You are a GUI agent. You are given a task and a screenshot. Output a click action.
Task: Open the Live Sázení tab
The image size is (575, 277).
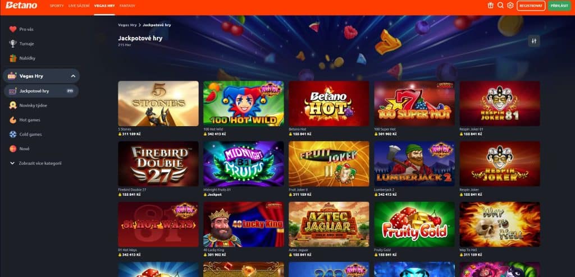click(79, 6)
